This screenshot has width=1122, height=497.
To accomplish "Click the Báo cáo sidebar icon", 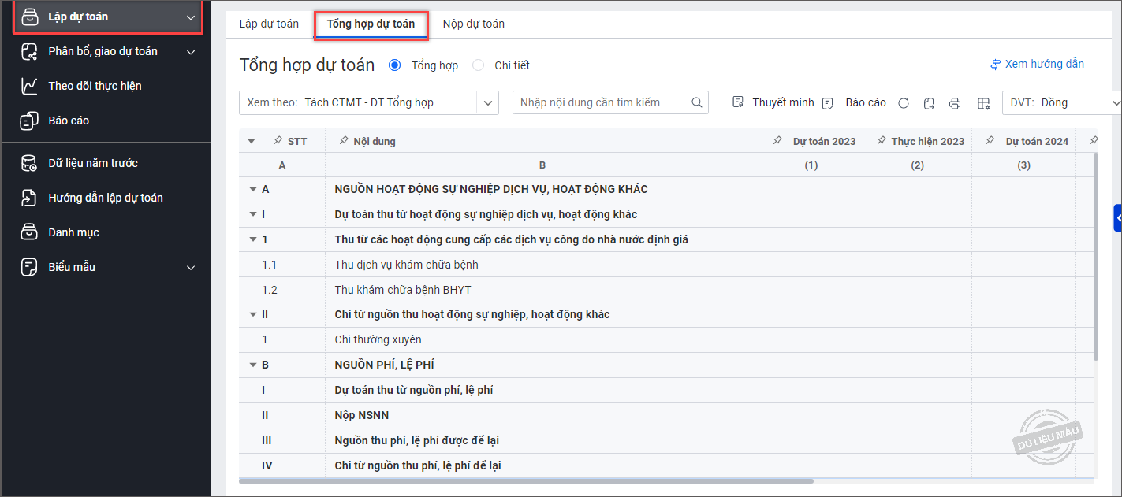I will (29, 121).
